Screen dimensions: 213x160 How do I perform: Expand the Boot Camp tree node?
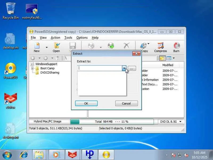32,68
